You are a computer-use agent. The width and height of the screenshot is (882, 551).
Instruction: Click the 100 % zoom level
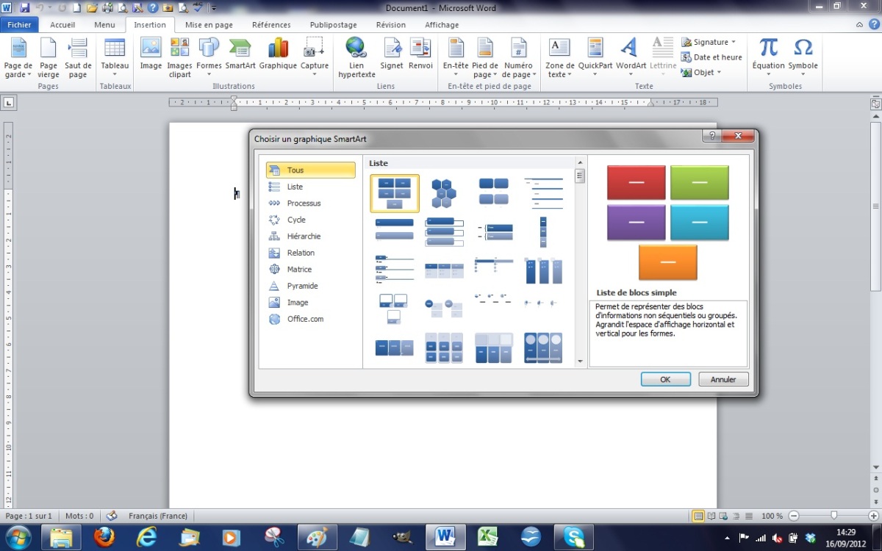tap(772, 516)
